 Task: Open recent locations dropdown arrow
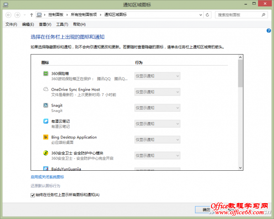[25, 15]
